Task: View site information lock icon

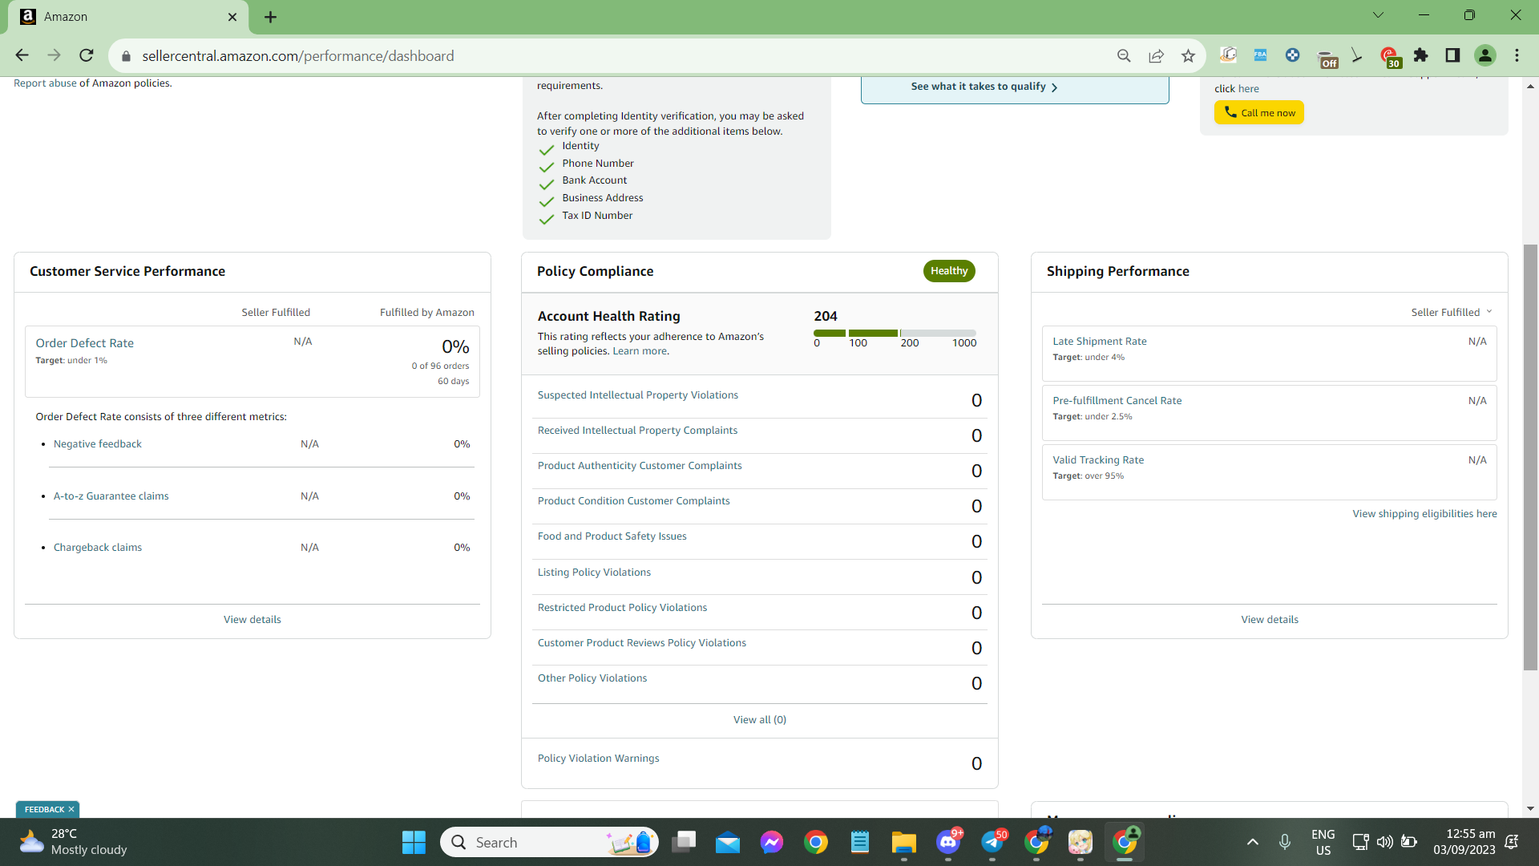Action: [126, 56]
